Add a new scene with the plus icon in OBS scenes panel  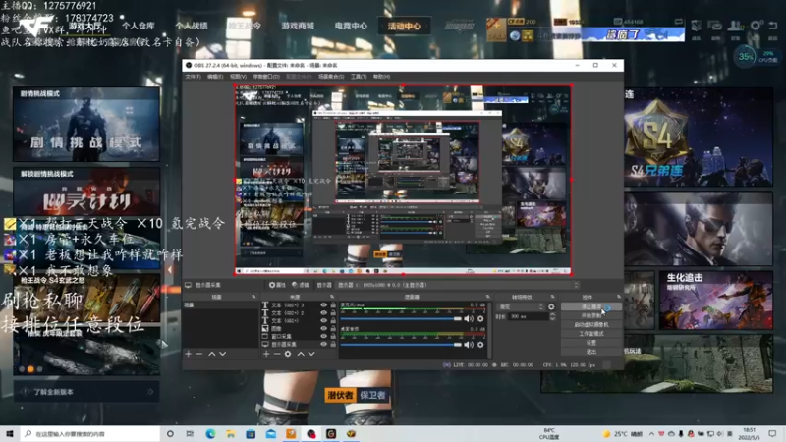tap(189, 354)
